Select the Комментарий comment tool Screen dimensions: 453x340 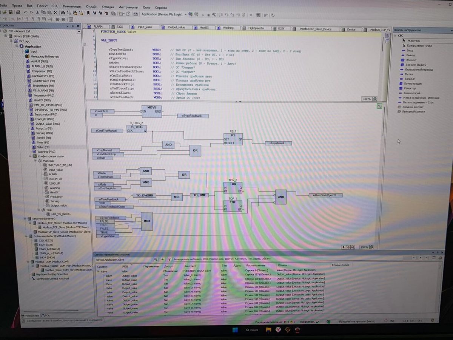point(409,93)
